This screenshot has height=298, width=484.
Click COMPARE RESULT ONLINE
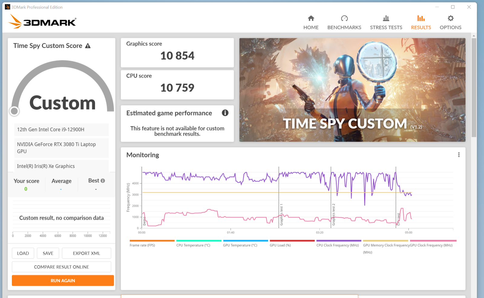61,267
